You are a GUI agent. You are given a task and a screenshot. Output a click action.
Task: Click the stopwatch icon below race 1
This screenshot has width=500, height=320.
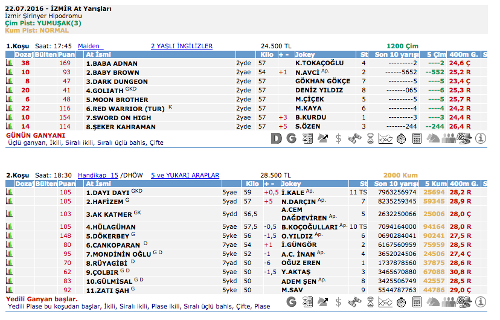click(401, 138)
